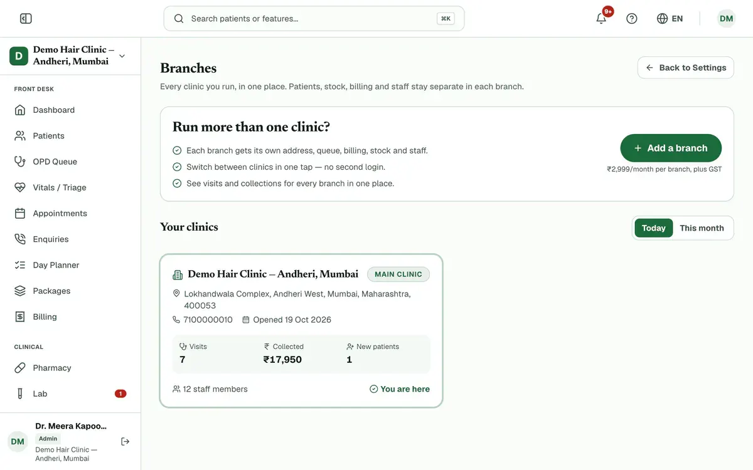Log out using the sidebar exit icon
This screenshot has width=753, height=470.
click(125, 441)
